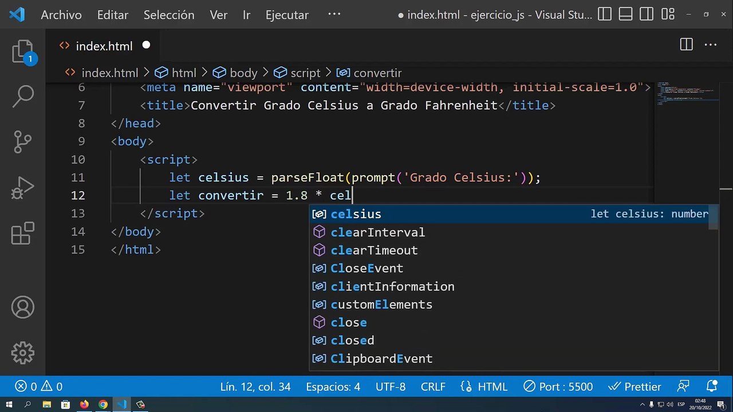Open the Customize Layout icon
This screenshot has width=733, height=412.
click(x=668, y=14)
